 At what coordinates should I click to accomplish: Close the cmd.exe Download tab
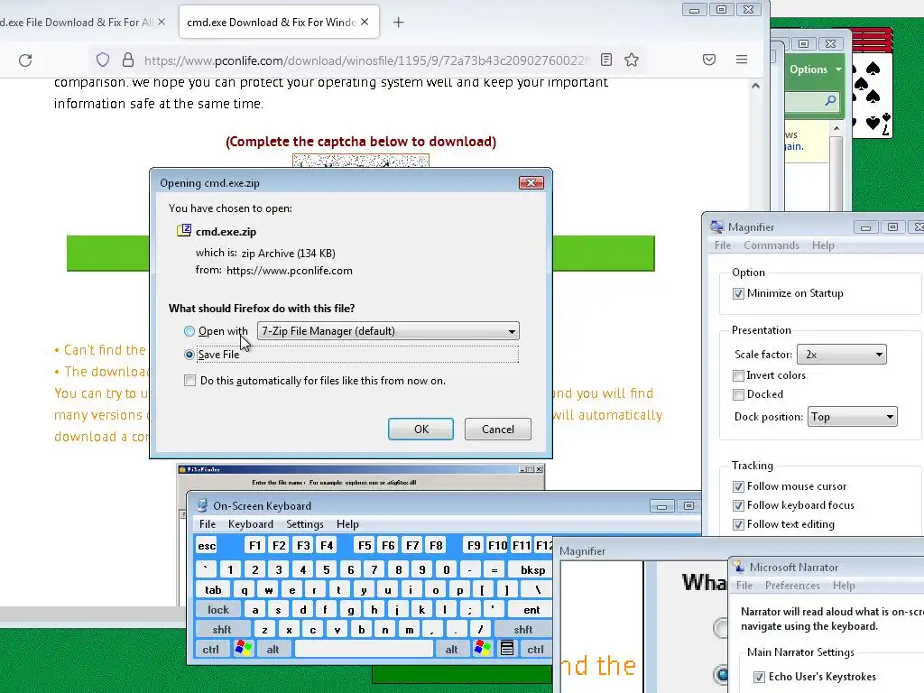click(365, 22)
